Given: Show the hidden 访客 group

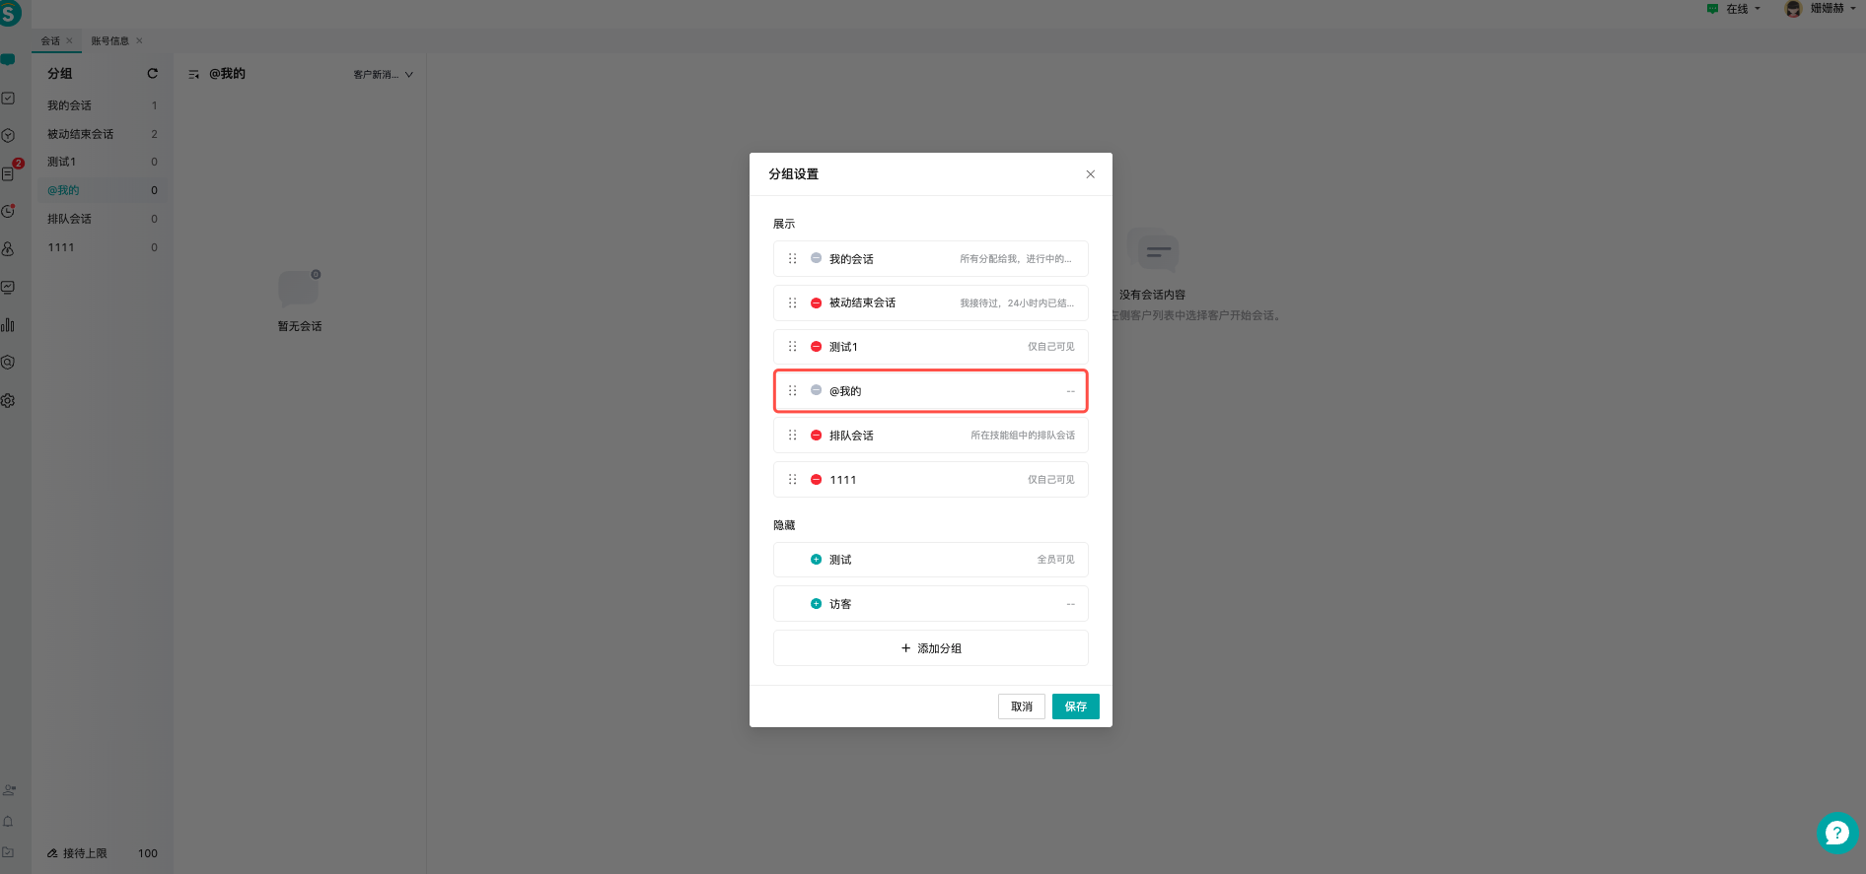Looking at the screenshot, I should (x=816, y=603).
